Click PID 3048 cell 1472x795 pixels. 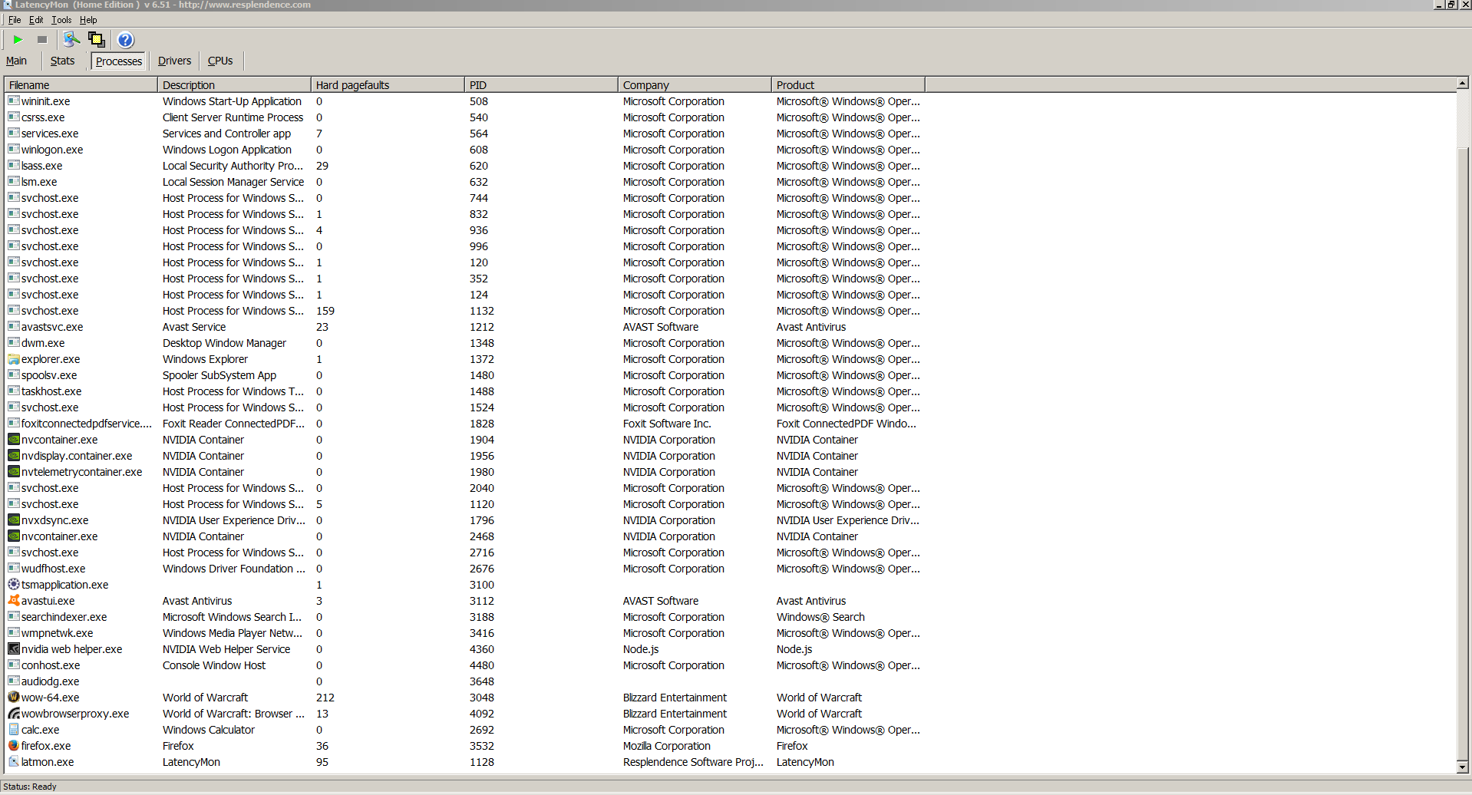(x=482, y=698)
